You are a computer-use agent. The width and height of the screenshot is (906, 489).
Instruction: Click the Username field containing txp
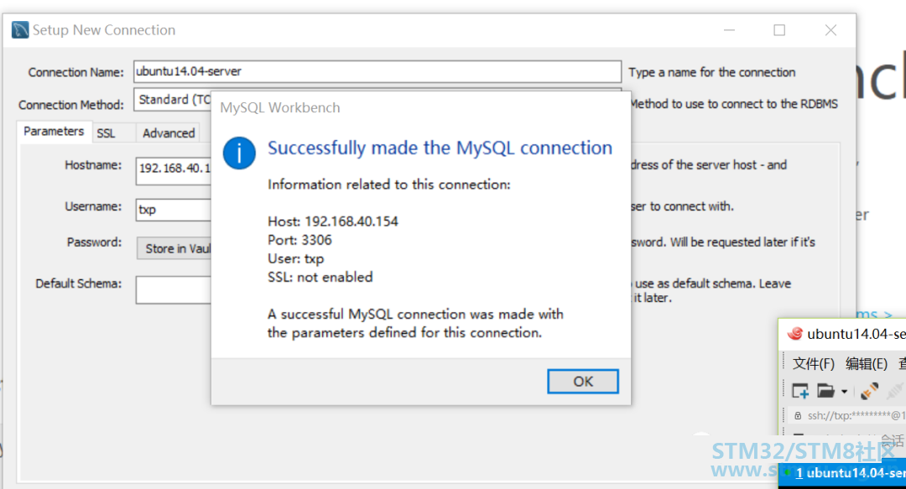pyautogui.click(x=174, y=210)
